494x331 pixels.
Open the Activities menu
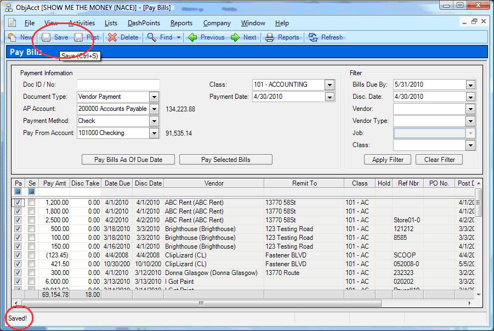click(82, 23)
